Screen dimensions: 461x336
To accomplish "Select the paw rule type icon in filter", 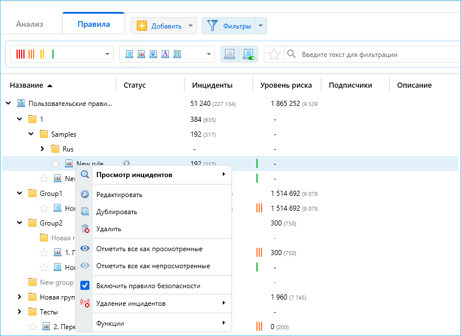I will coord(153,54).
